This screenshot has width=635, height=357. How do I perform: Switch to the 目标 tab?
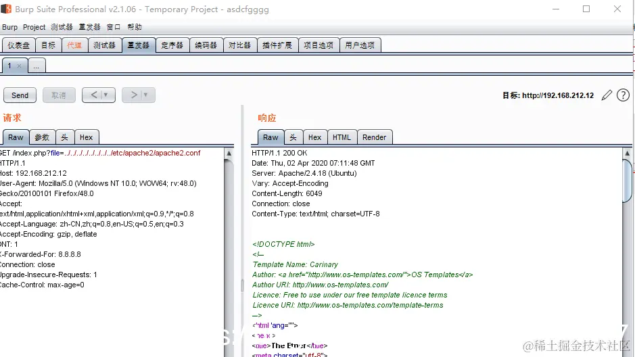tap(48, 45)
